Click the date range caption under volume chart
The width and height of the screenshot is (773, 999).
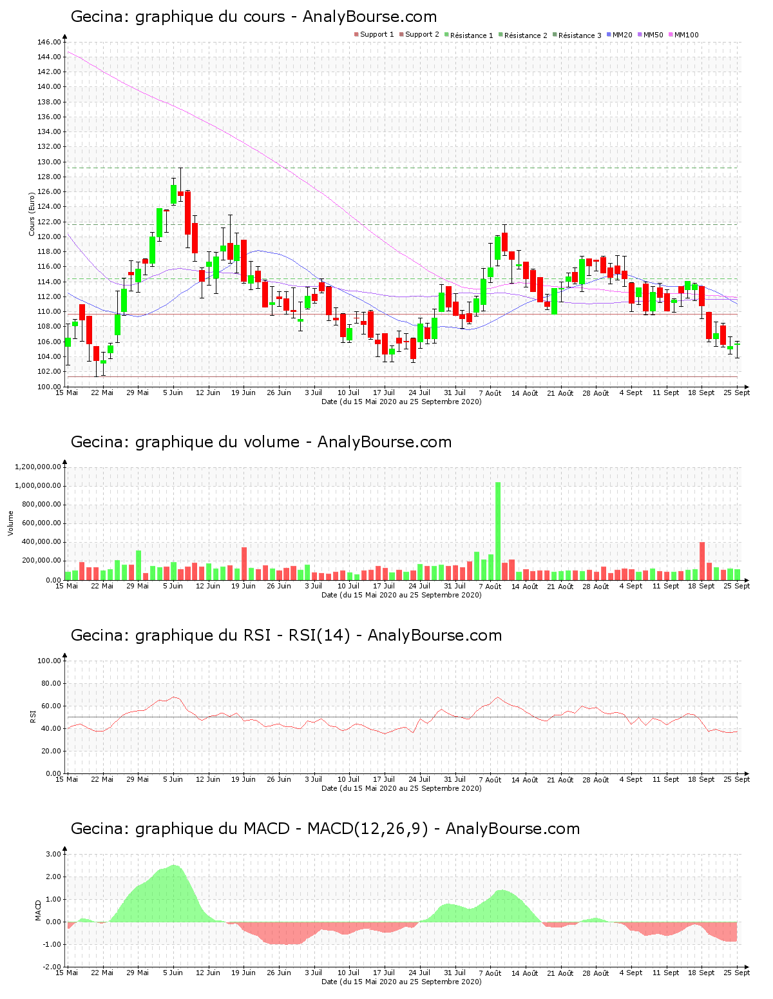[401, 595]
